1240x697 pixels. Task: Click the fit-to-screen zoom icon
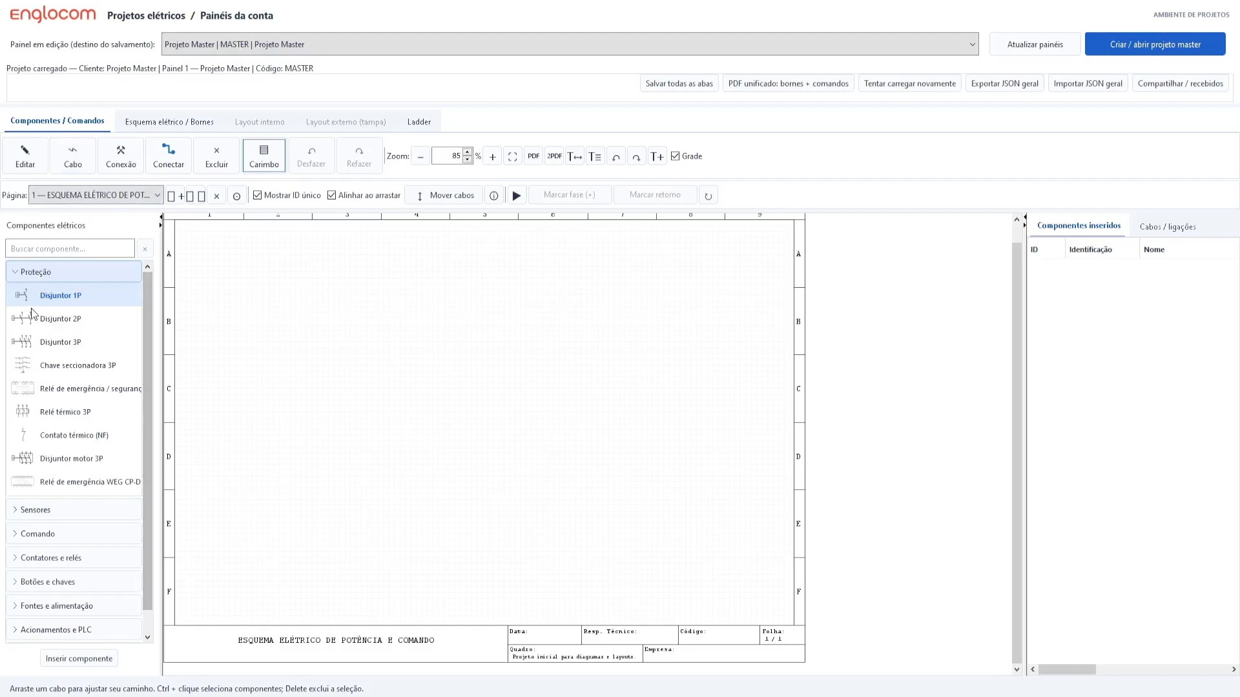click(x=513, y=156)
